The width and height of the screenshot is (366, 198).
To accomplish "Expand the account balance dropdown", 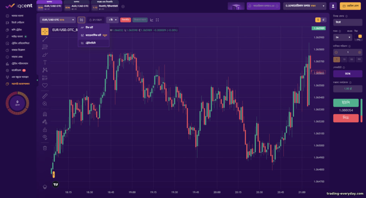I will click(305, 6).
